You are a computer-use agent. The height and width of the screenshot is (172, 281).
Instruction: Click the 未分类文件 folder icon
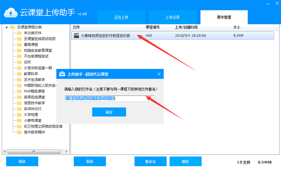tap(19, 33)
